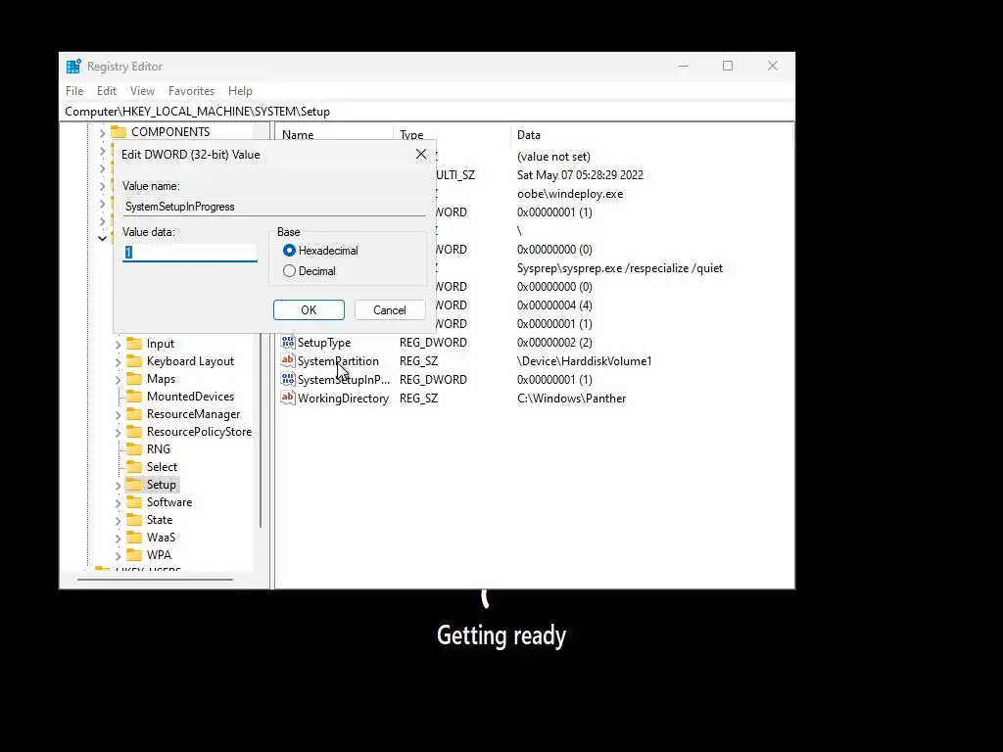This screenshot has height=752, width=1003.
Task: Expand the State key
Action: point(118,521)
